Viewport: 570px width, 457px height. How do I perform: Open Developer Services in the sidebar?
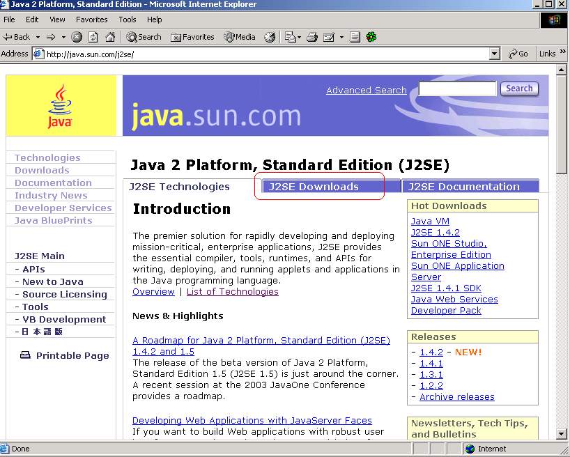click(63, 208)
